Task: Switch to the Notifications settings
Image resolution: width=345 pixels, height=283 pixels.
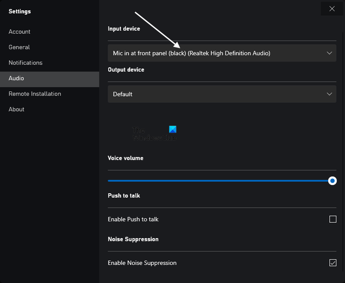Action: pos(26,63)
